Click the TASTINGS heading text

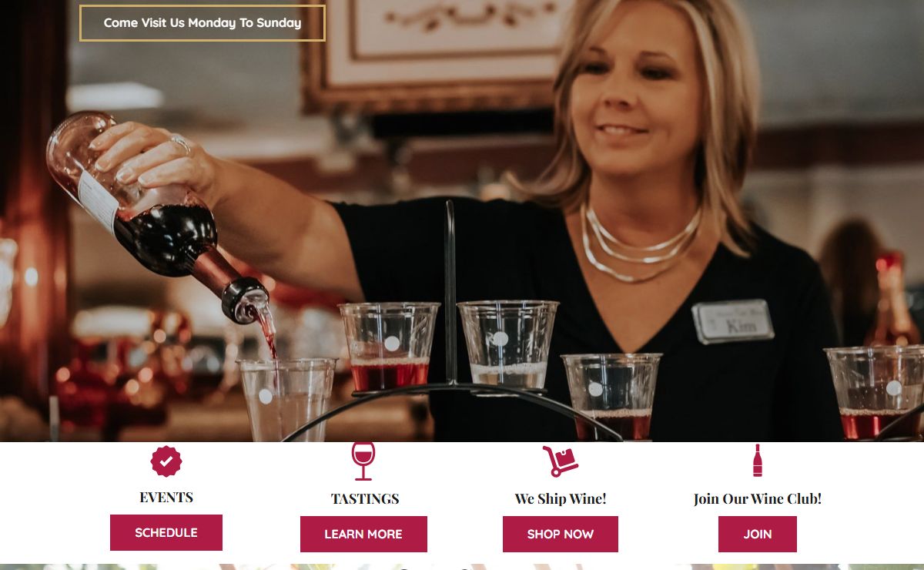click(365, 499)
